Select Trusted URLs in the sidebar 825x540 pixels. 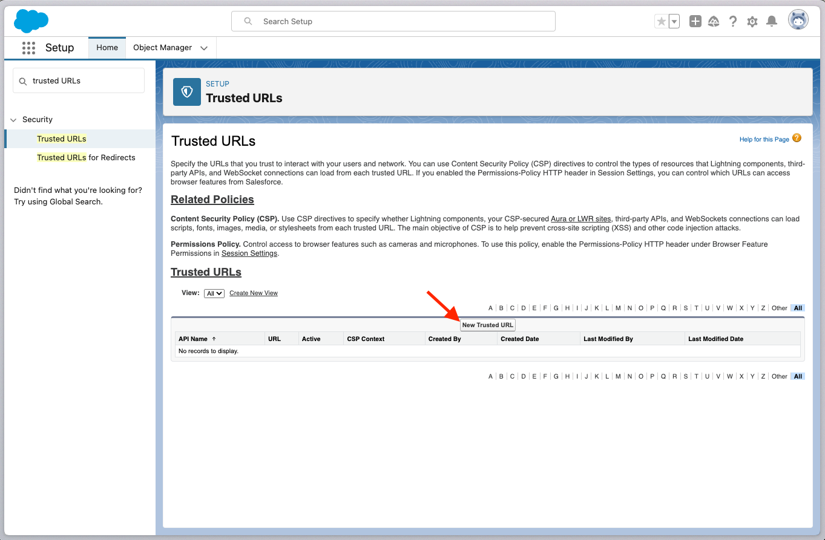tap(62, 139)
